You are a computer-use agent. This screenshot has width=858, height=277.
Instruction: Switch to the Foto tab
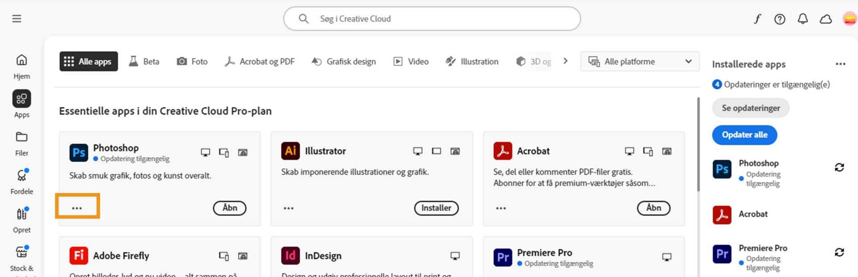pyautogui.click(x=192, y=62)
